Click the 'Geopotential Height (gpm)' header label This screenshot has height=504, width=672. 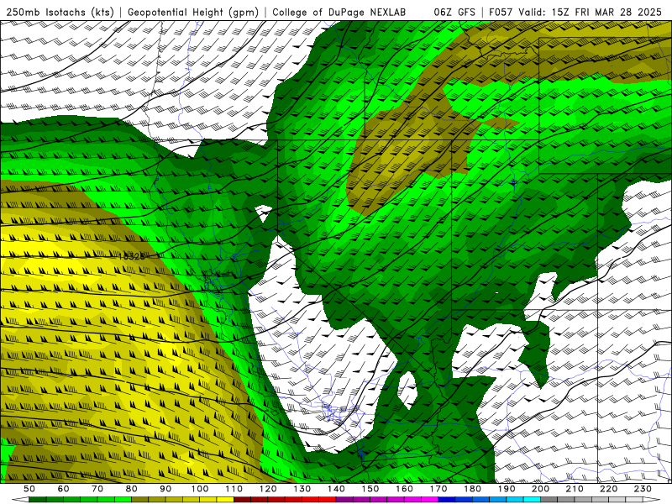[x=193, y=12]
